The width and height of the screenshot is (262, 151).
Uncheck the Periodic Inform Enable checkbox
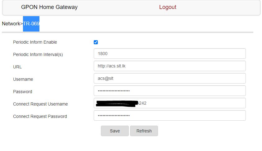(x=96, y=42)
